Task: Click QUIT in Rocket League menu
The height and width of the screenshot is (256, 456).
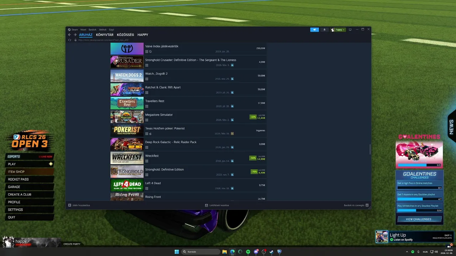Action: coord(30,217)
